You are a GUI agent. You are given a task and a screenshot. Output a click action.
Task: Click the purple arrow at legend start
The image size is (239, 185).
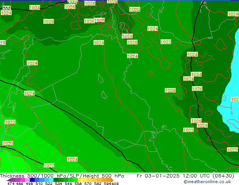[9, 180]
